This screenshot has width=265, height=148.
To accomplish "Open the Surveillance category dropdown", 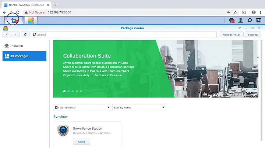I will tap(82, 107).
